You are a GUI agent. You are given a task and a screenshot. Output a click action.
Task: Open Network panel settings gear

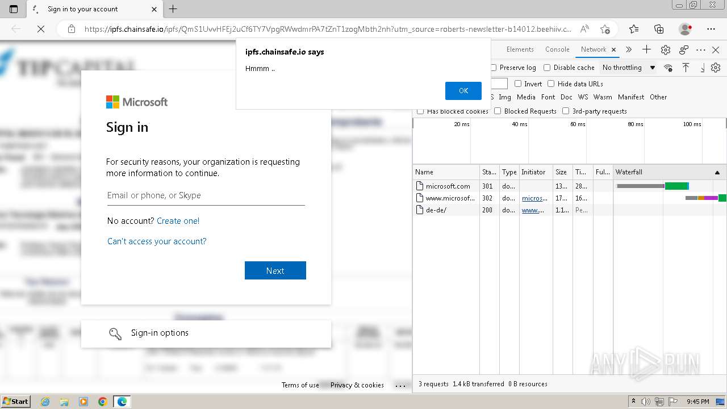pos(716,68)
